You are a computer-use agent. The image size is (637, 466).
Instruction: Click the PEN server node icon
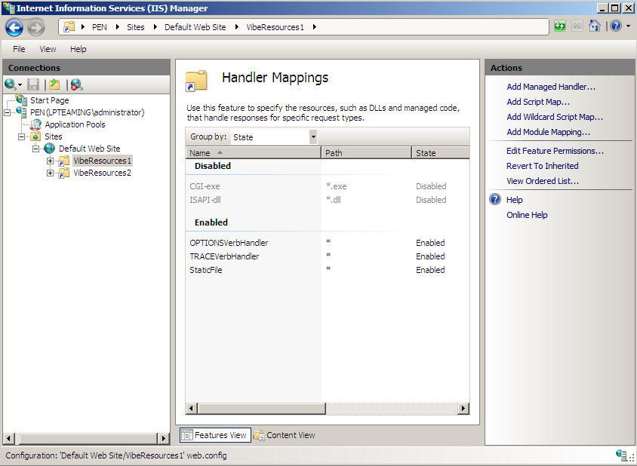[x=22, y=112]
